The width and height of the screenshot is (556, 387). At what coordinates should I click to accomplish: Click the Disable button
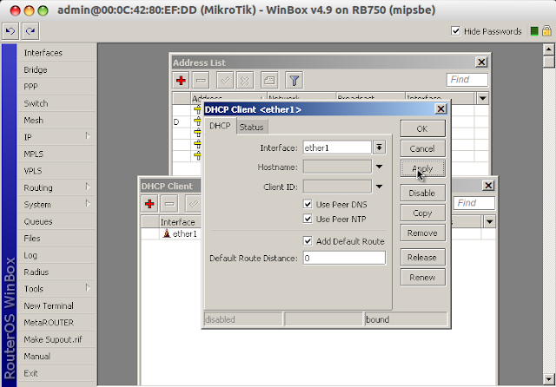423,193
